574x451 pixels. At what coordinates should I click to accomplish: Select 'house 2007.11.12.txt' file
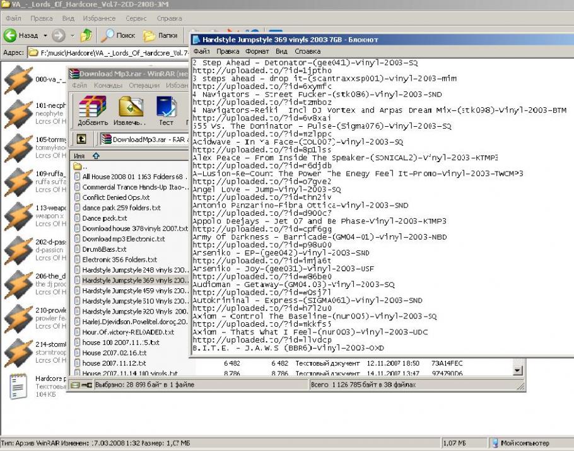coord(110,363)
